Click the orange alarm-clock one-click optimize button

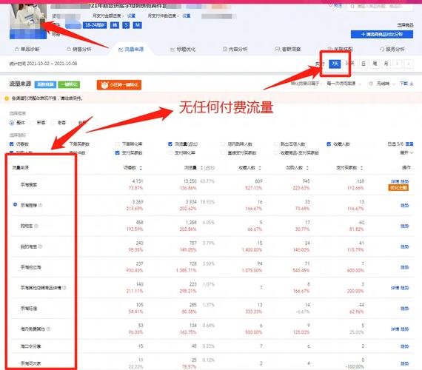119,85
